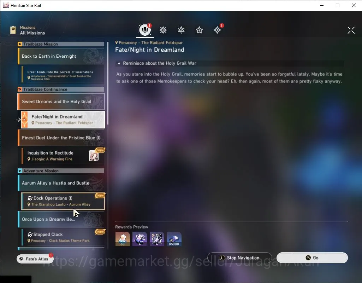Click location pin of The Xianzhou Luofu

coord(29,204)
